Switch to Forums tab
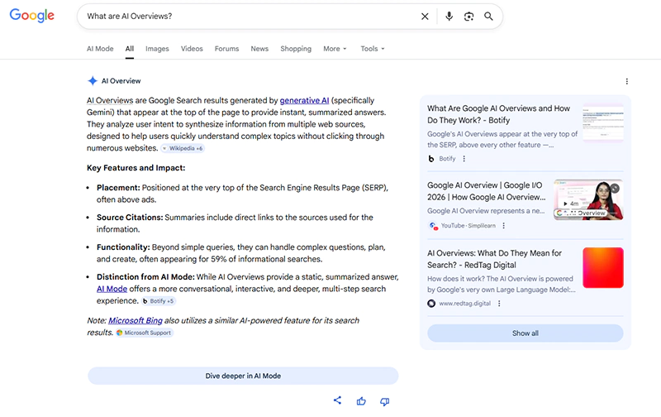The width and height of the screenshot is (661, 417). 226,49
